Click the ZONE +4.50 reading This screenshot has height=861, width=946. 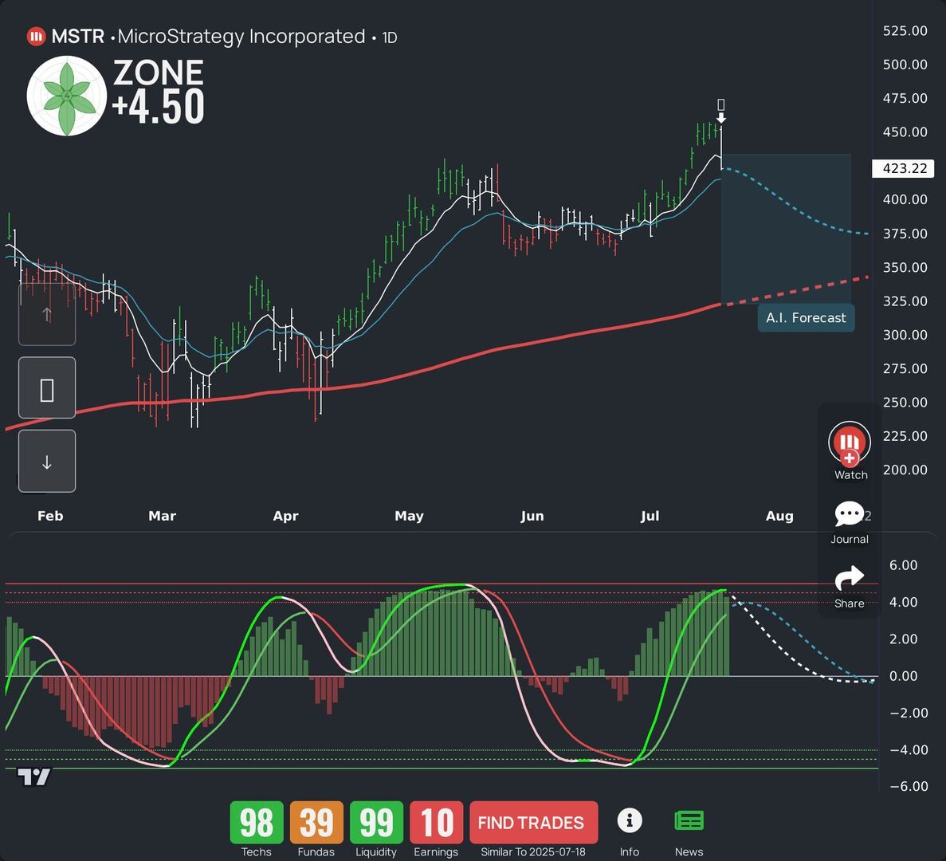click(x=159, y=92)
